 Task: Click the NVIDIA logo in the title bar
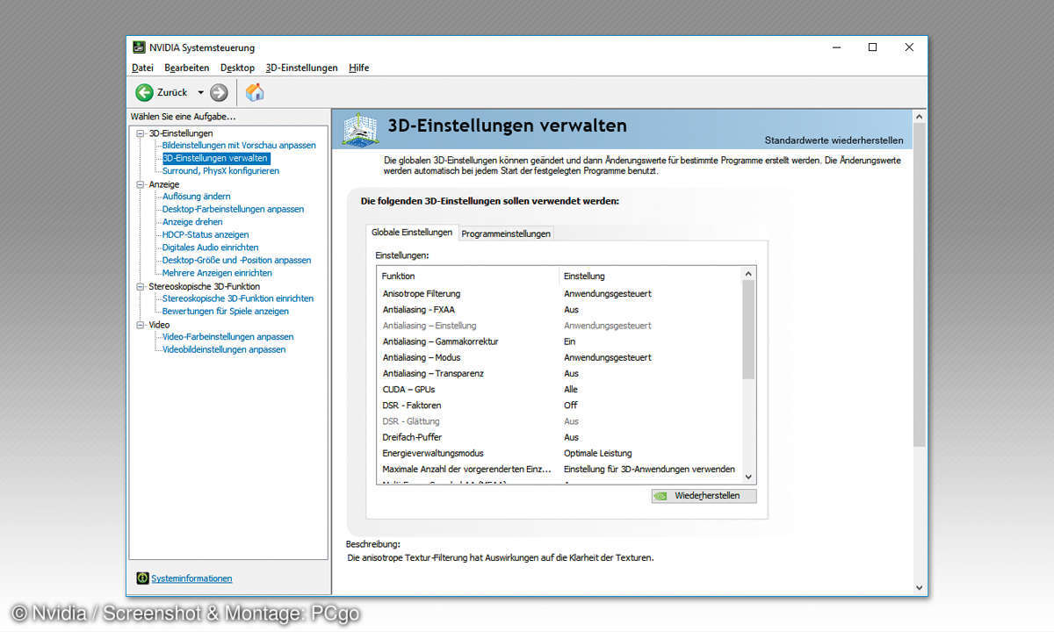(x=139, y=47)
